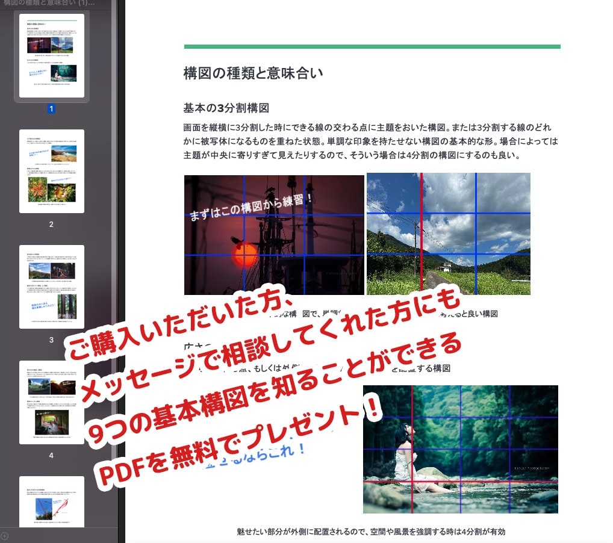Click the red sunset photo with grid
This screenshot has height=543, width=613.
pos(274,235)
